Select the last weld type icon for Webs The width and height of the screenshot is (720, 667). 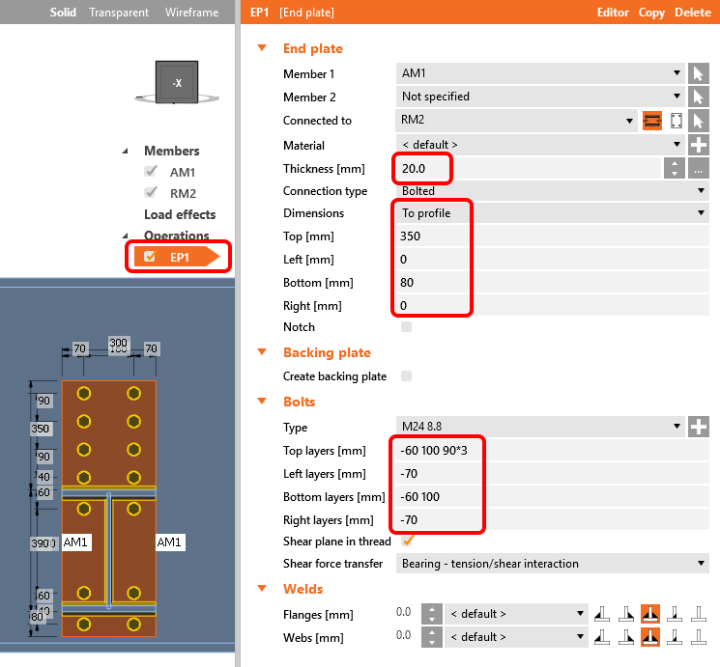(x=699, y=637)
